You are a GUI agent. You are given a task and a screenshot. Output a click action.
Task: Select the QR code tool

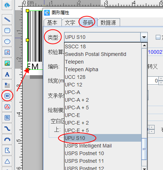click(7, 118)
